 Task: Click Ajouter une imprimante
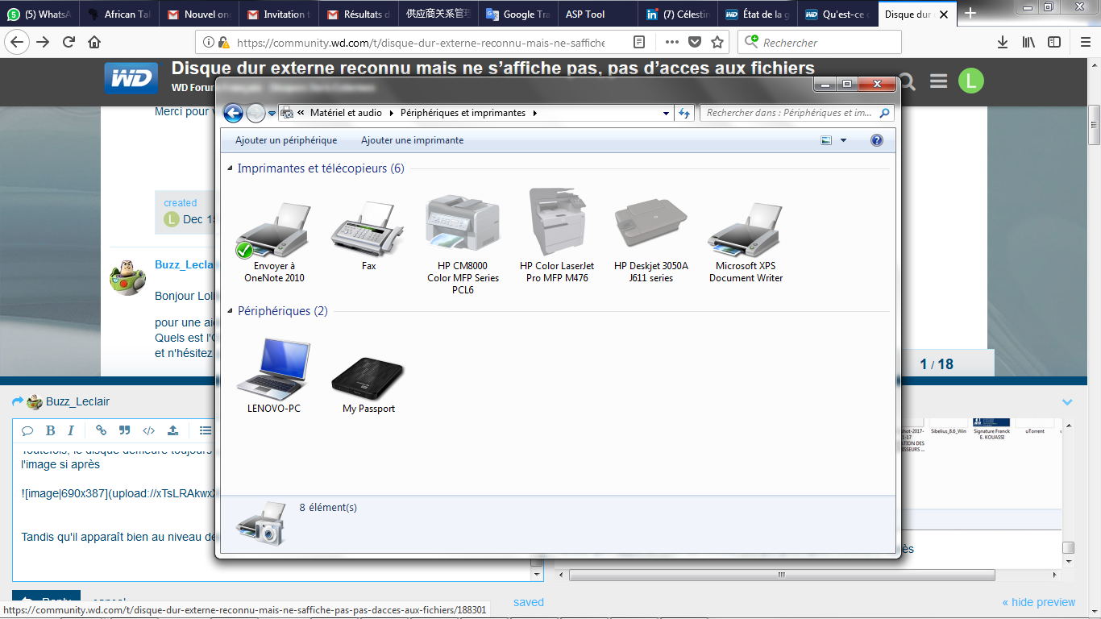pos(412,140)
